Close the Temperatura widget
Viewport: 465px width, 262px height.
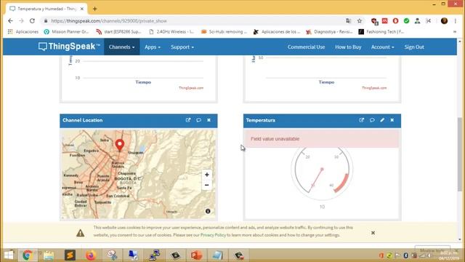pyautogui.click(x=392, y=120)
